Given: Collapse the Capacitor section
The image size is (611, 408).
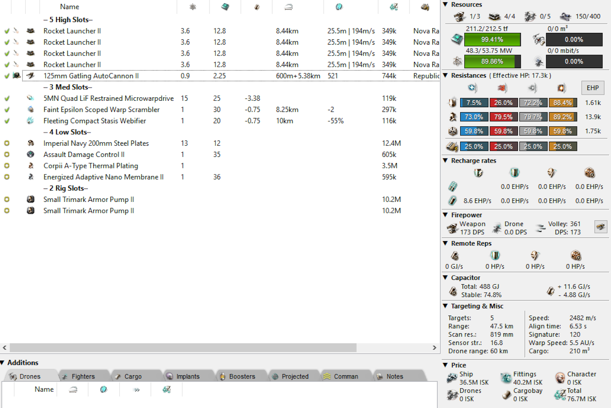Looking at the screenshot, I should pyautogui.click(x=445, y=278).
